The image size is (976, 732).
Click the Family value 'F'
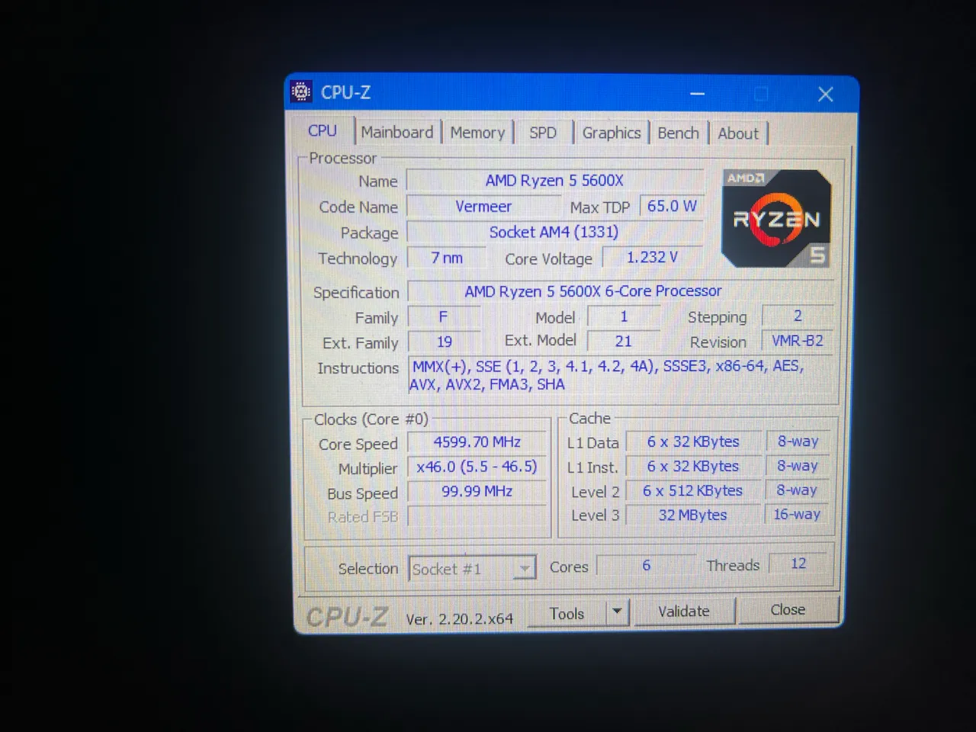(x=444, y=316)
